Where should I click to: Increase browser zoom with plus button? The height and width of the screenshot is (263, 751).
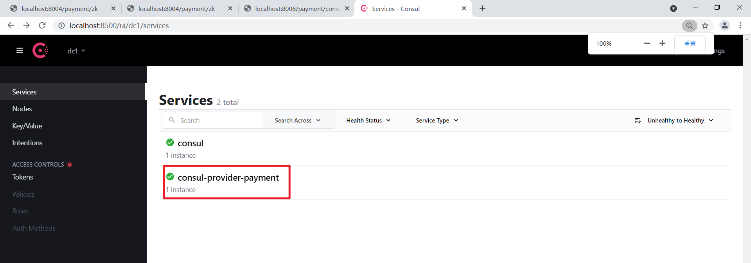pos(662,43)
